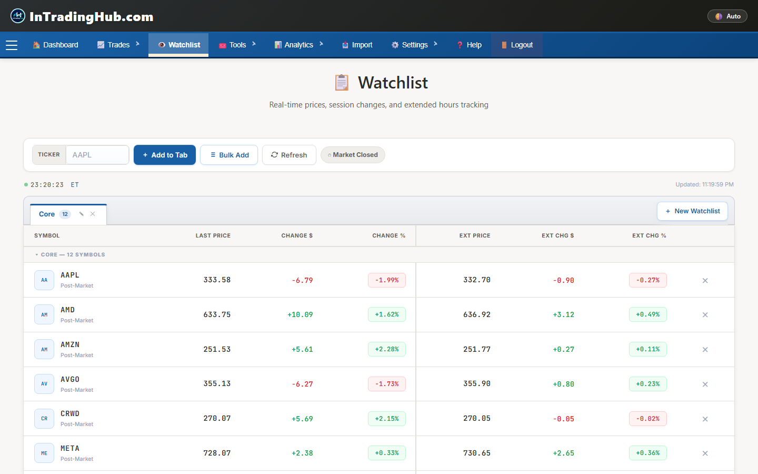Open the hamburger menu icon
Viewport: 758px width, 474px height.
pyautogui.click(x=12, y=45)
